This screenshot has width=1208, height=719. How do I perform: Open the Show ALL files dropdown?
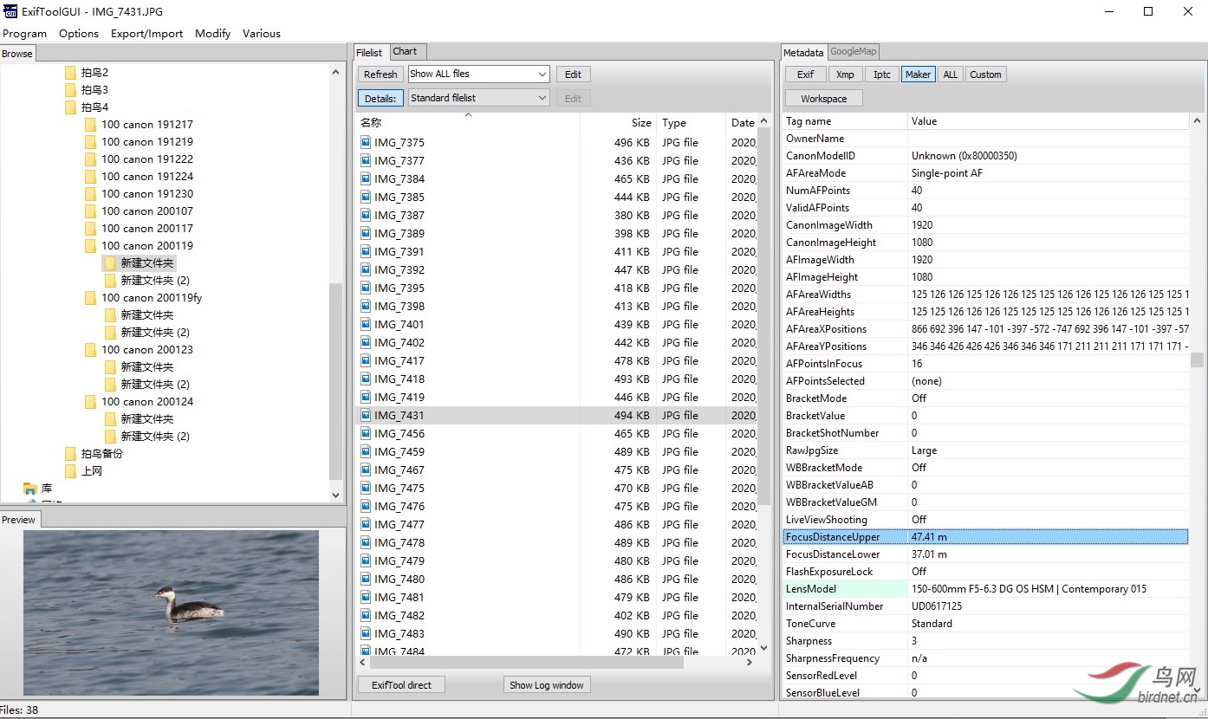coord(479,74)
